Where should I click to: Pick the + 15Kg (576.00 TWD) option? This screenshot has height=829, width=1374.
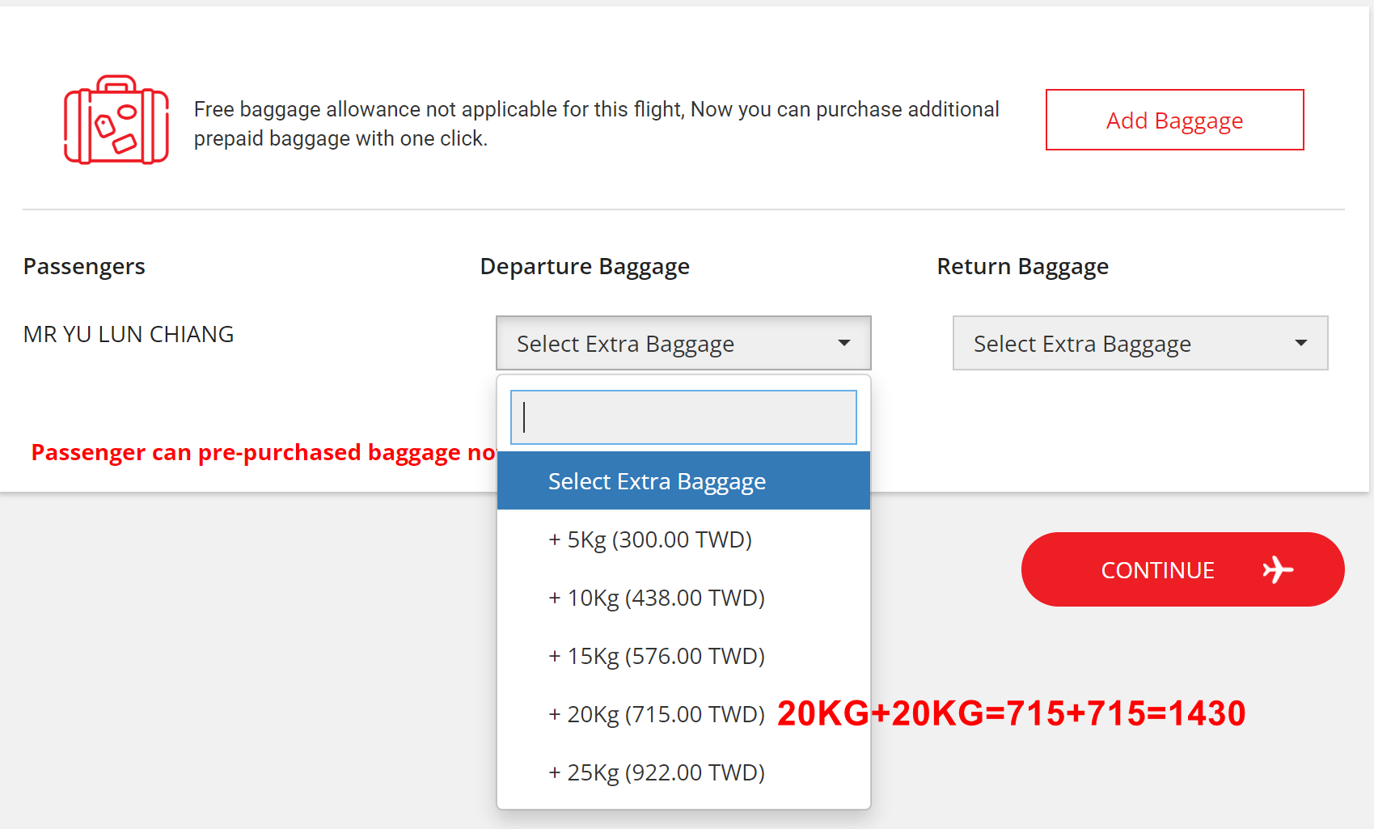(657, 656)
